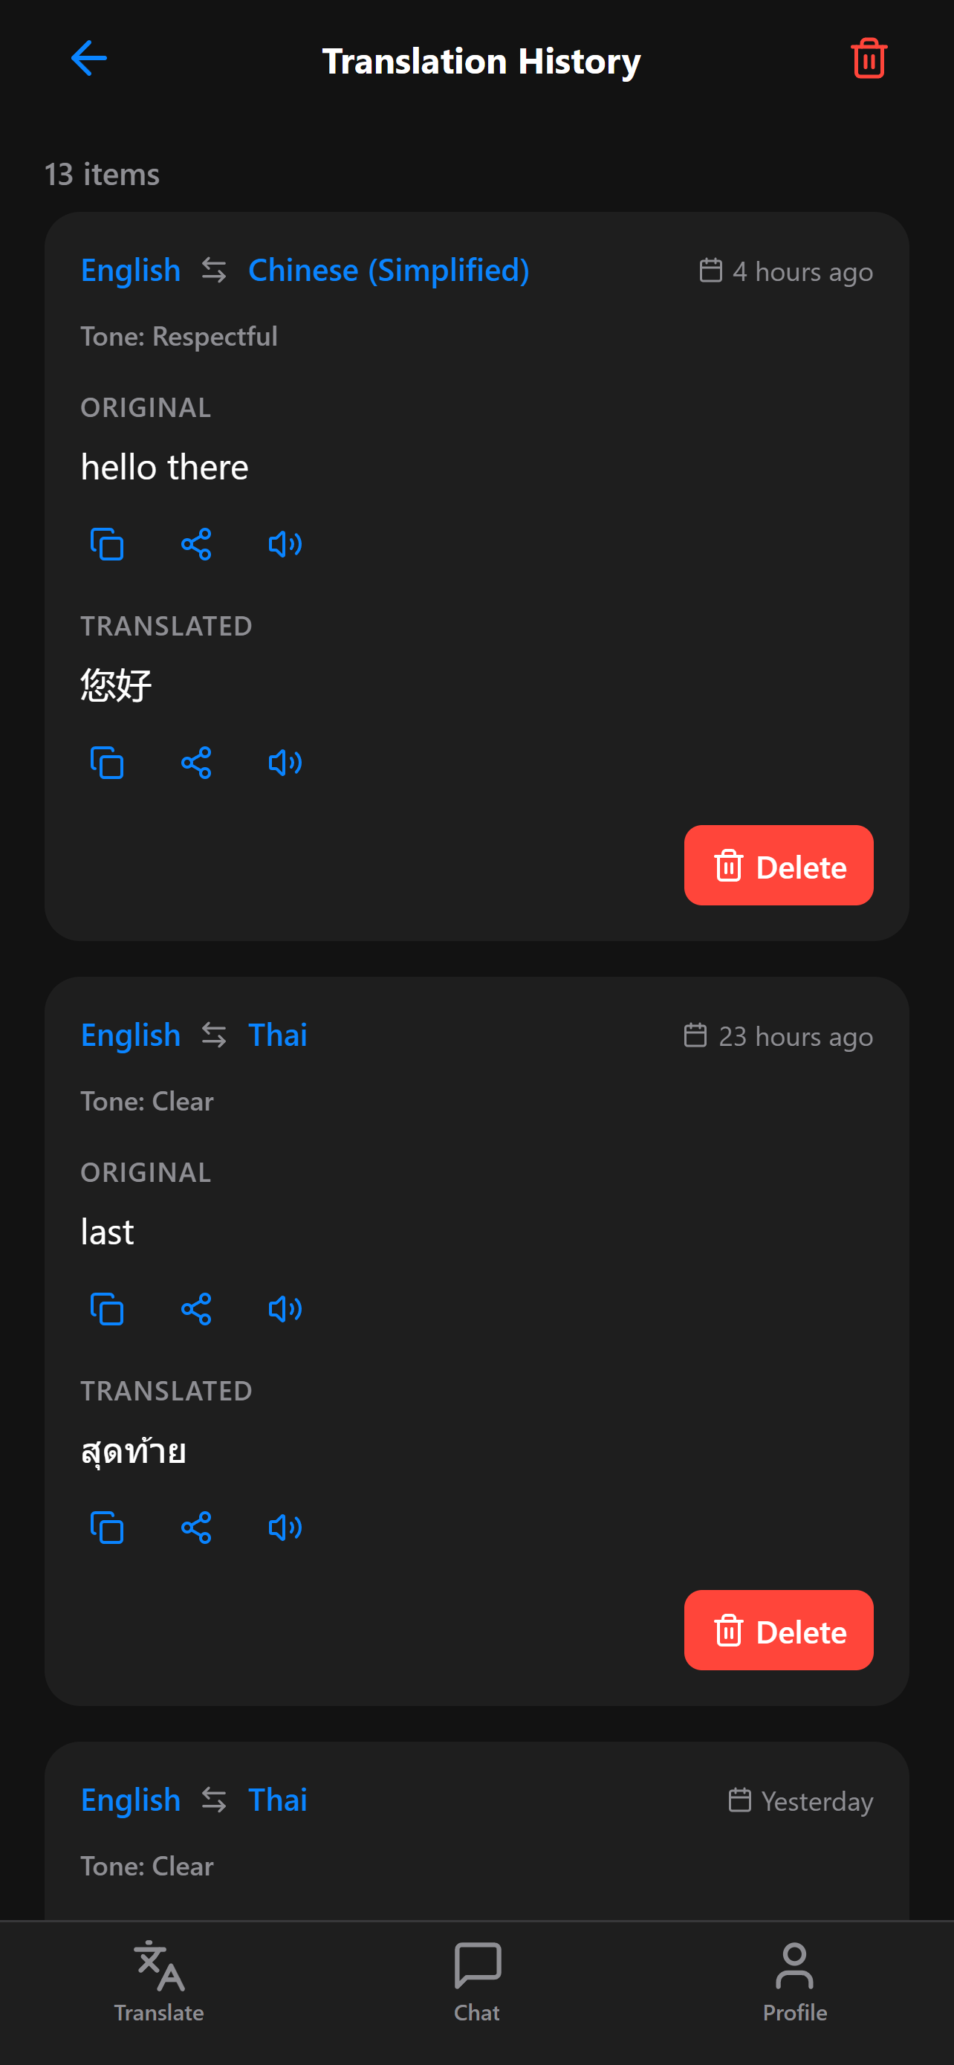Share the Chinese translation 您好
Viewport: 954px width, 2065px height.
tap(196, 763)
